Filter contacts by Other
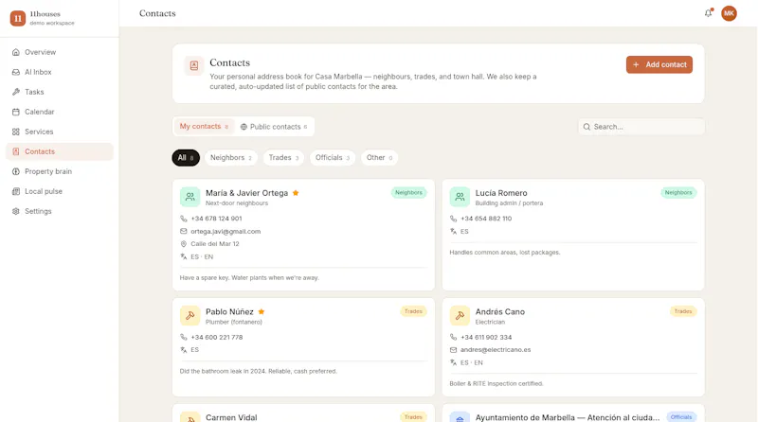 click(x=379, y=158)
